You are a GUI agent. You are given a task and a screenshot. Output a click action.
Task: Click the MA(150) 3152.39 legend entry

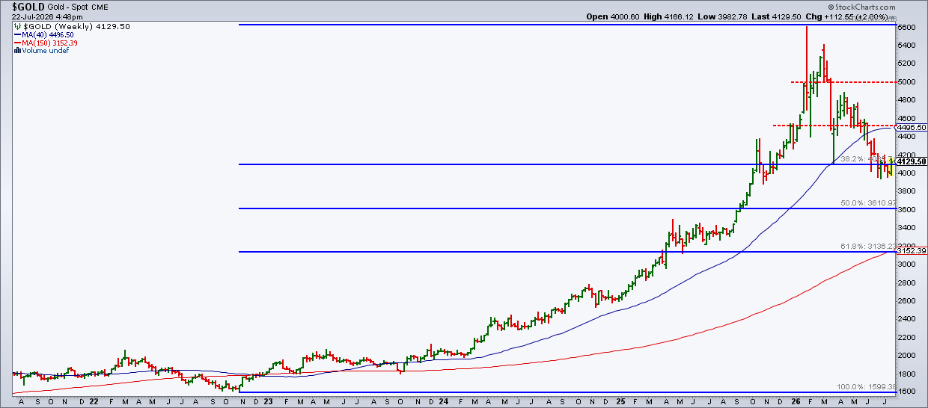tap(50, 43)
